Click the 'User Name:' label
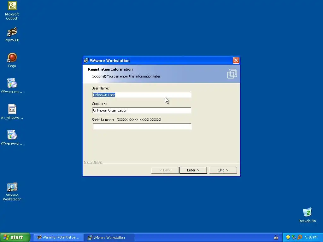 (100, 88)
